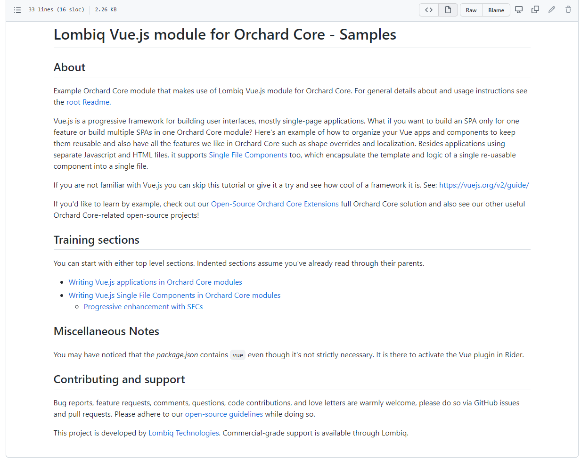581x460 pixels.
Task: Click the About heading
Action: point(70,67)
